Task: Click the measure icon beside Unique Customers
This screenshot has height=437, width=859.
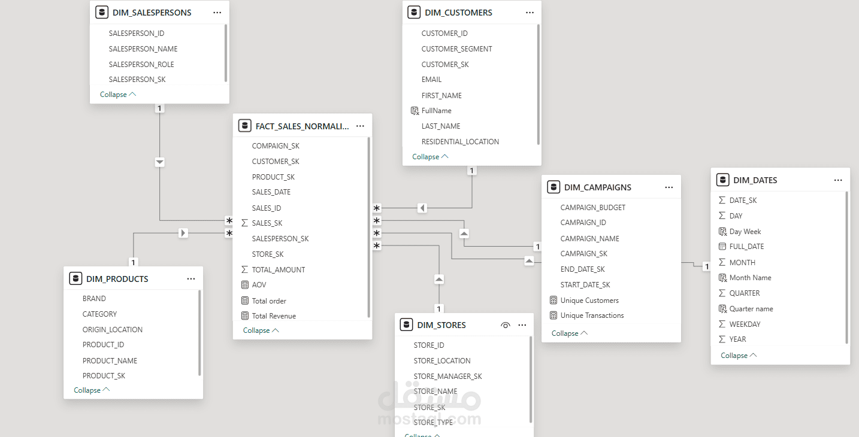Action: [553, 301]
